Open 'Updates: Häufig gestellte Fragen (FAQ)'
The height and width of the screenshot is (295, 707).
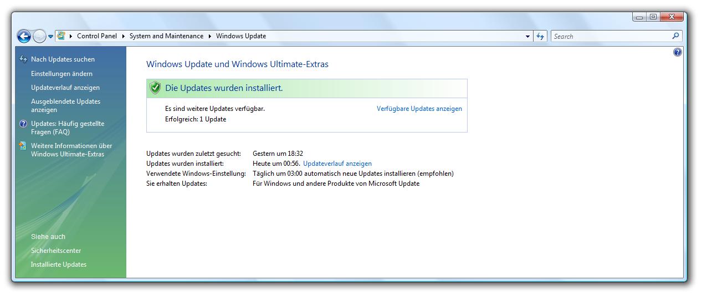tap(67, 128)
